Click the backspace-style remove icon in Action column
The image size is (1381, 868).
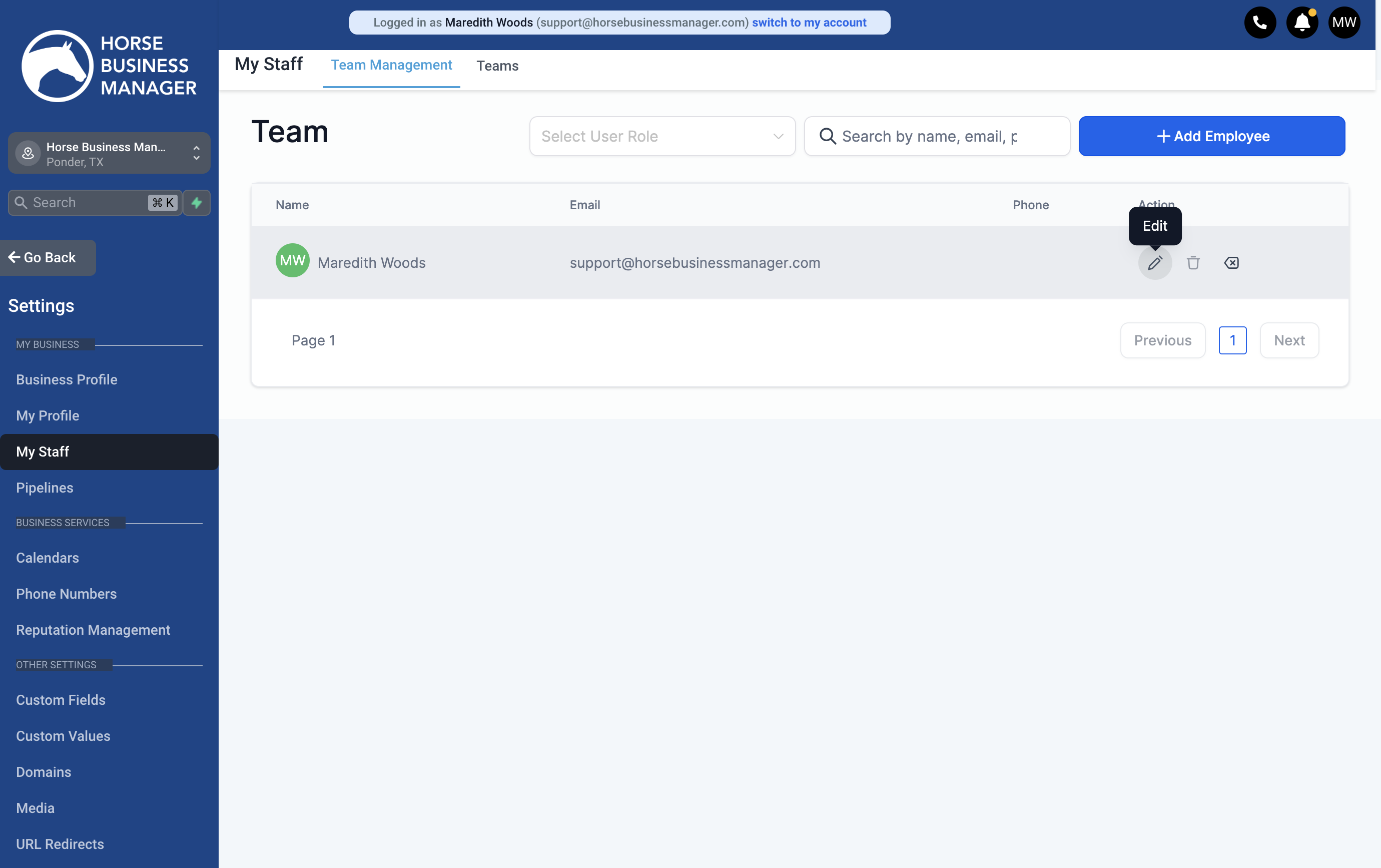pos(1231,263)
